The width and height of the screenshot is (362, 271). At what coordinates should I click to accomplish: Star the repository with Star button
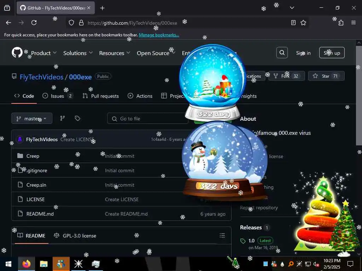coord(326,76)
